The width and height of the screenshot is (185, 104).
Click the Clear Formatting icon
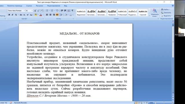pyautogui.click(x=42, y=11)
